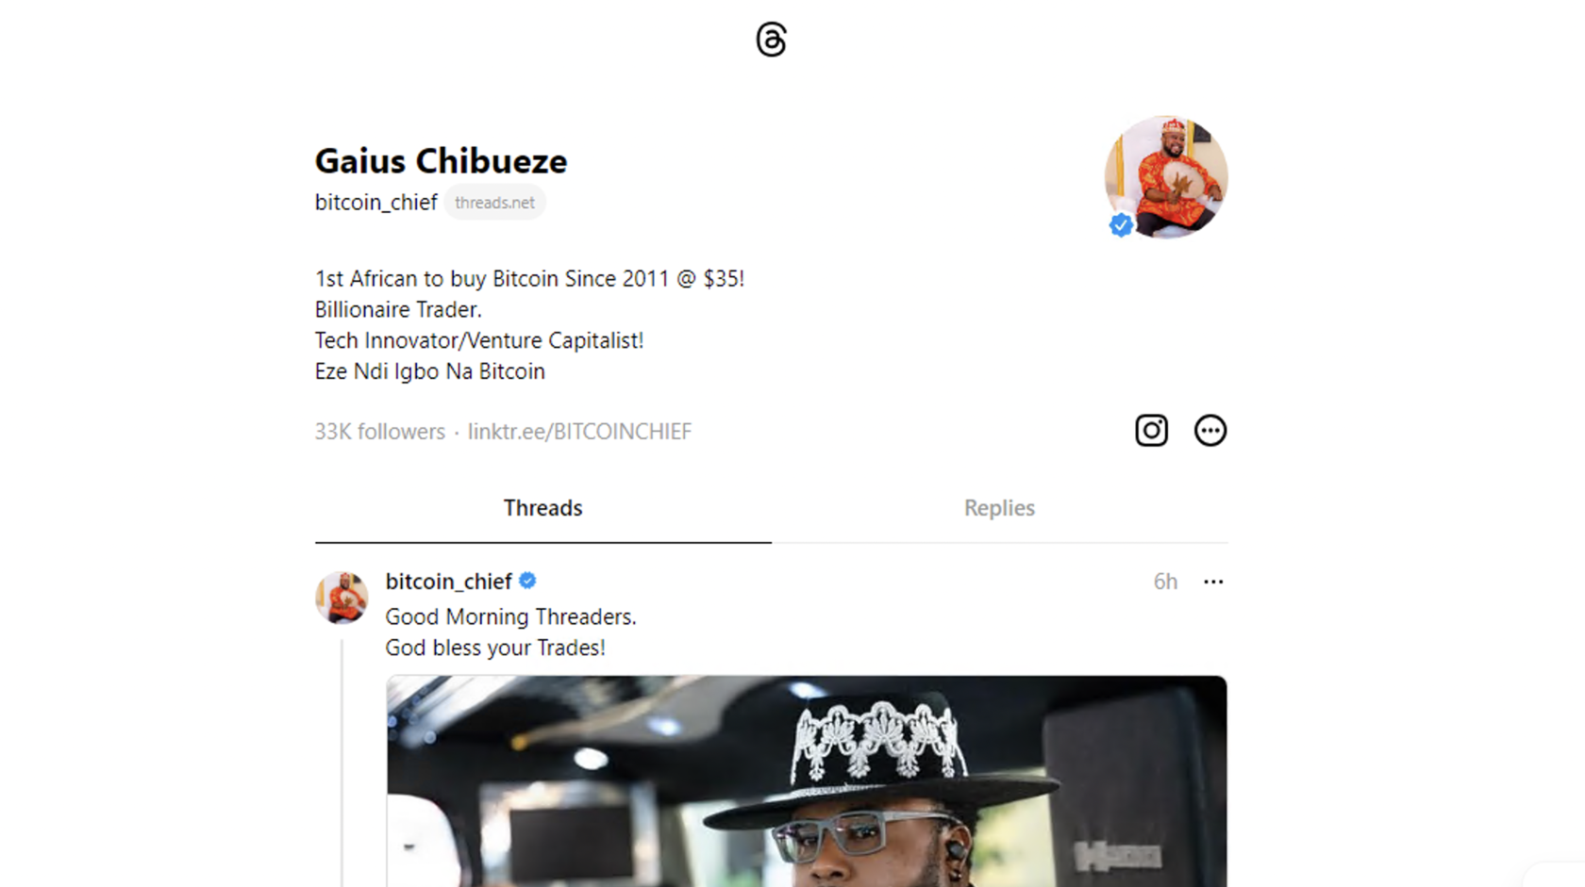Open the linktr.ee/BITCOINCHIEF link

(579, 432)
